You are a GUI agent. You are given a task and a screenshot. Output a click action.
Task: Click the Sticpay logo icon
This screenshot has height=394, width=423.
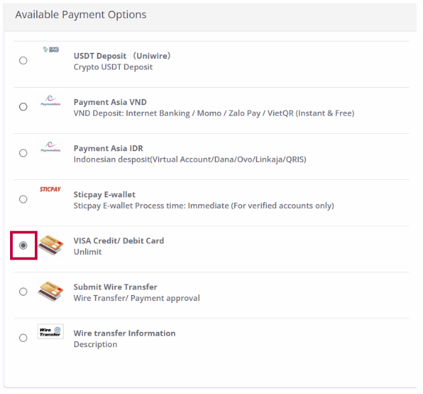click(50, 189)
